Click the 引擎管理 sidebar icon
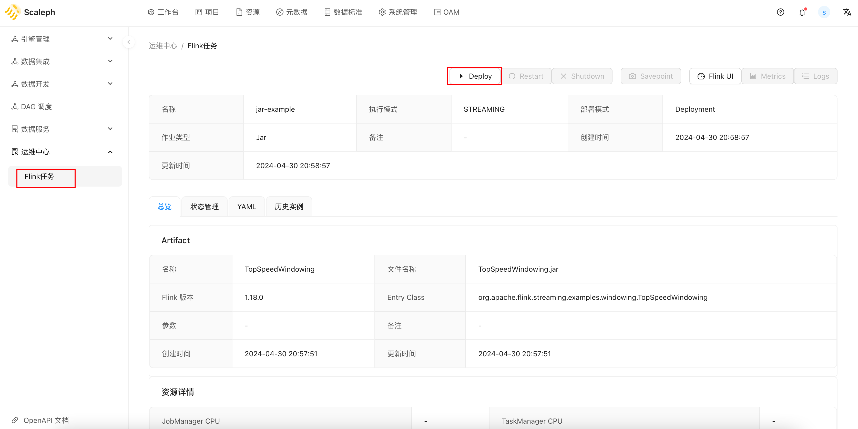This screenshot has width=858, height=429. point(15,39)
